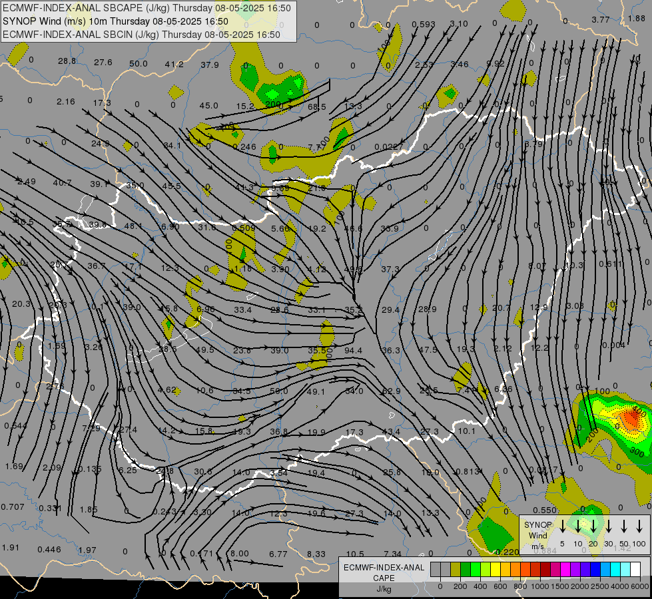This screenshot has width=652, height=599.
Task: Click the 50 m/s wind arrow in legend
Action: (x=624, y=526)
